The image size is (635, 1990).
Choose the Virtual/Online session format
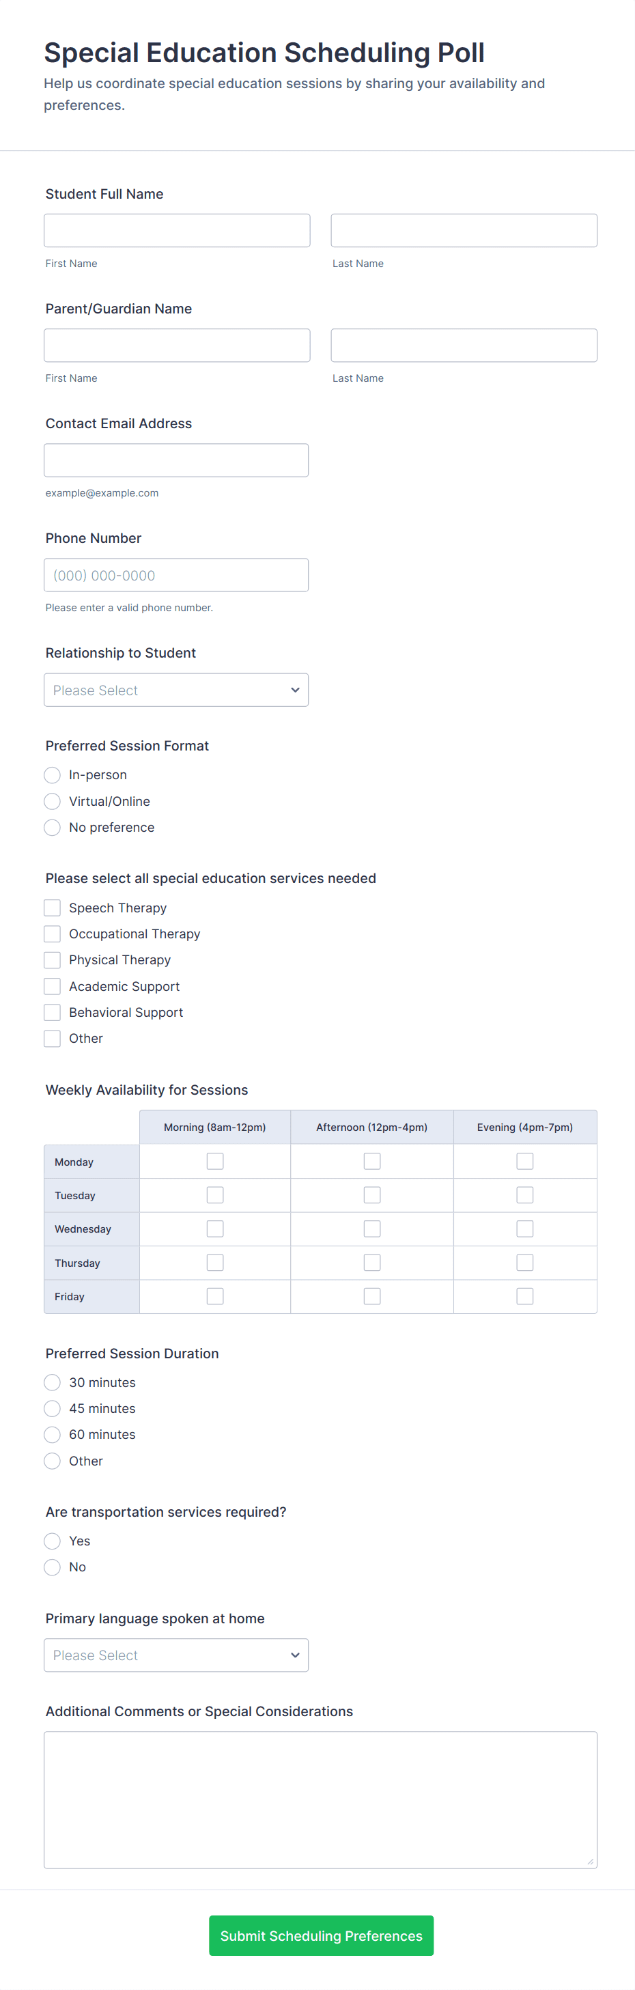click(x=53, y=801)
